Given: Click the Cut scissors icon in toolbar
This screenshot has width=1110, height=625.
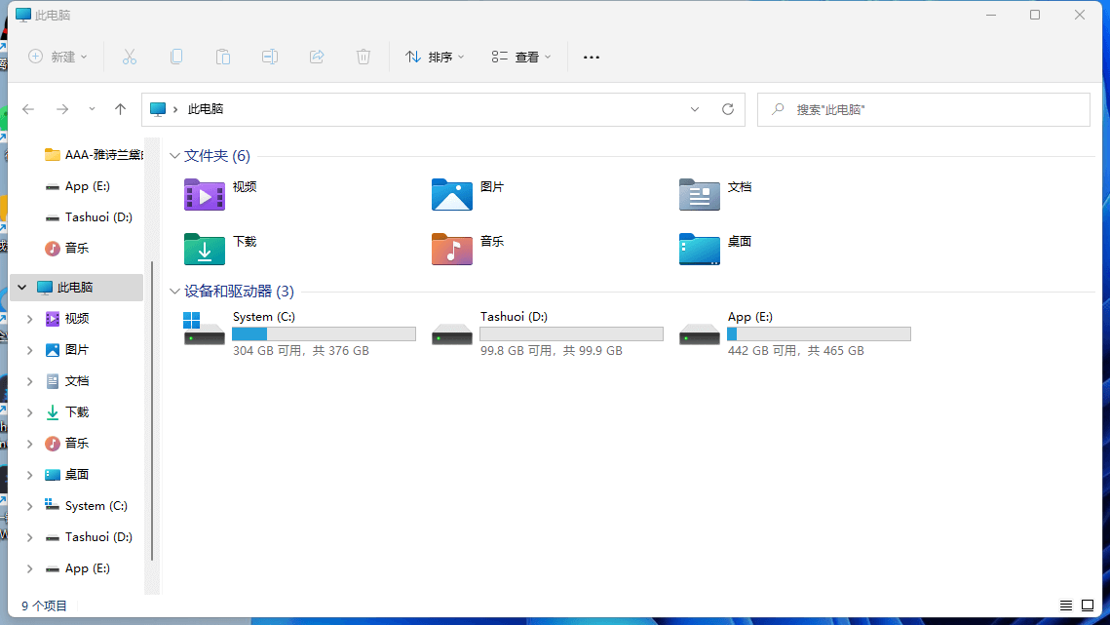Looking at the screenshot, I should [130, 57].
